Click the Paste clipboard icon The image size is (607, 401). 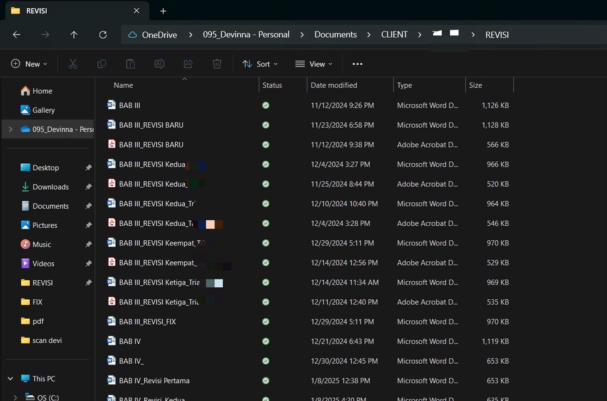pyautogui.click(x=130, y=64)
